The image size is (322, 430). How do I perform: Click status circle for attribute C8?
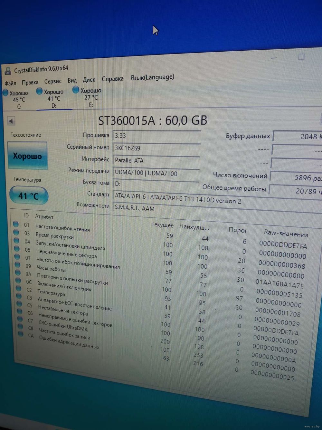[21, 326]
